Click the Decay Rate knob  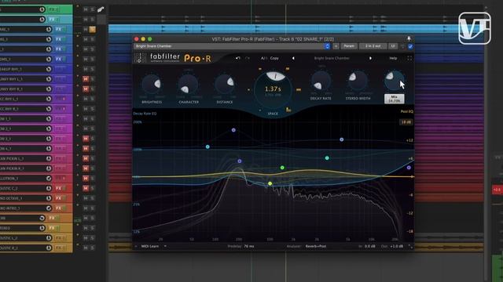(x=321, y=81)
